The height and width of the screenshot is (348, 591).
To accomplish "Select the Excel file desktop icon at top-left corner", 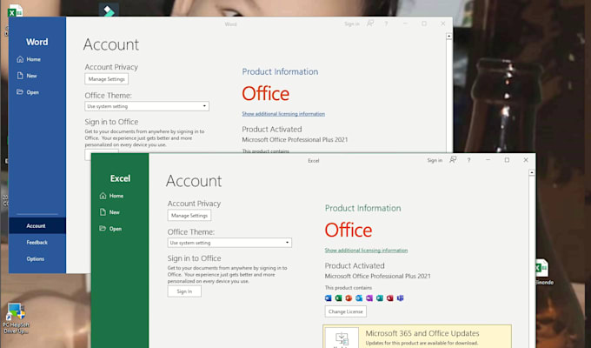I will click(15, 10).
